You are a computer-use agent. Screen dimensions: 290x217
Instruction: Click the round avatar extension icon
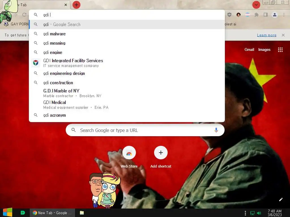(x=238, y=15)
